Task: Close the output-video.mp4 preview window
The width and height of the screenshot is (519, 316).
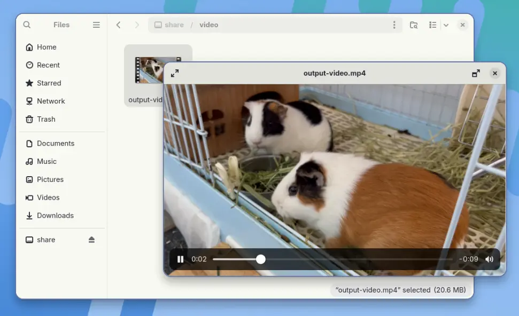Action: point(495,73)
